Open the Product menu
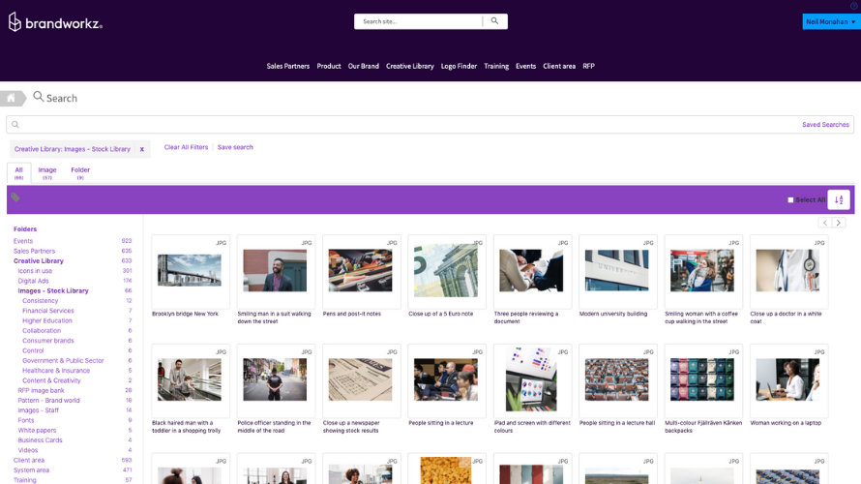This screenshot has width=861, height=484. click(x=328, y=66)
